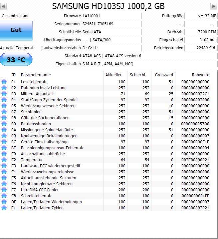Click the ID cell C7
Image resolution: width=218 pixels, height=239 pixels.
pos(14,190)
